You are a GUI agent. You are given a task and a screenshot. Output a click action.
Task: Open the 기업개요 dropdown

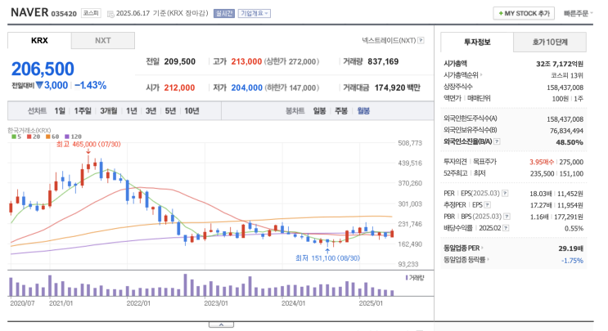point(254,13)
